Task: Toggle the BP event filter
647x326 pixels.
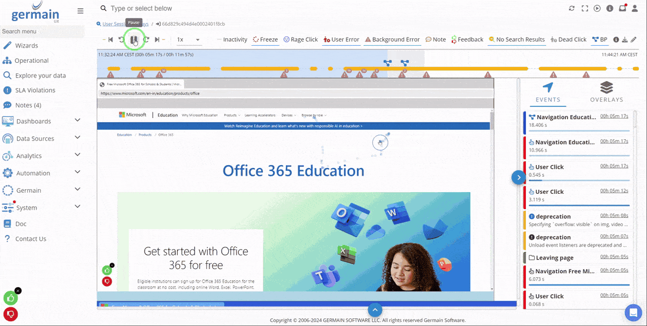Action: point(599,39)
